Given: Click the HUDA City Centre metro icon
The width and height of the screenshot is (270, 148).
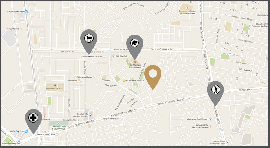Looking at the screenshot, I should click(26, 131).
